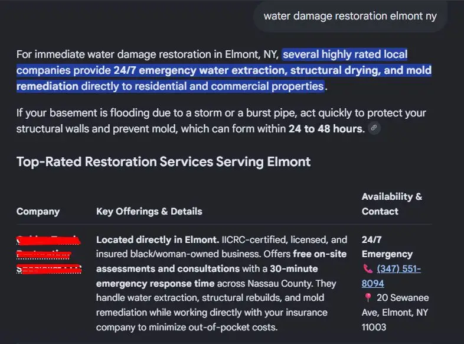Click the 'Located directly in Elmont.' bold text
This screenshot has height=344, width=464.
tap(158, 240)
